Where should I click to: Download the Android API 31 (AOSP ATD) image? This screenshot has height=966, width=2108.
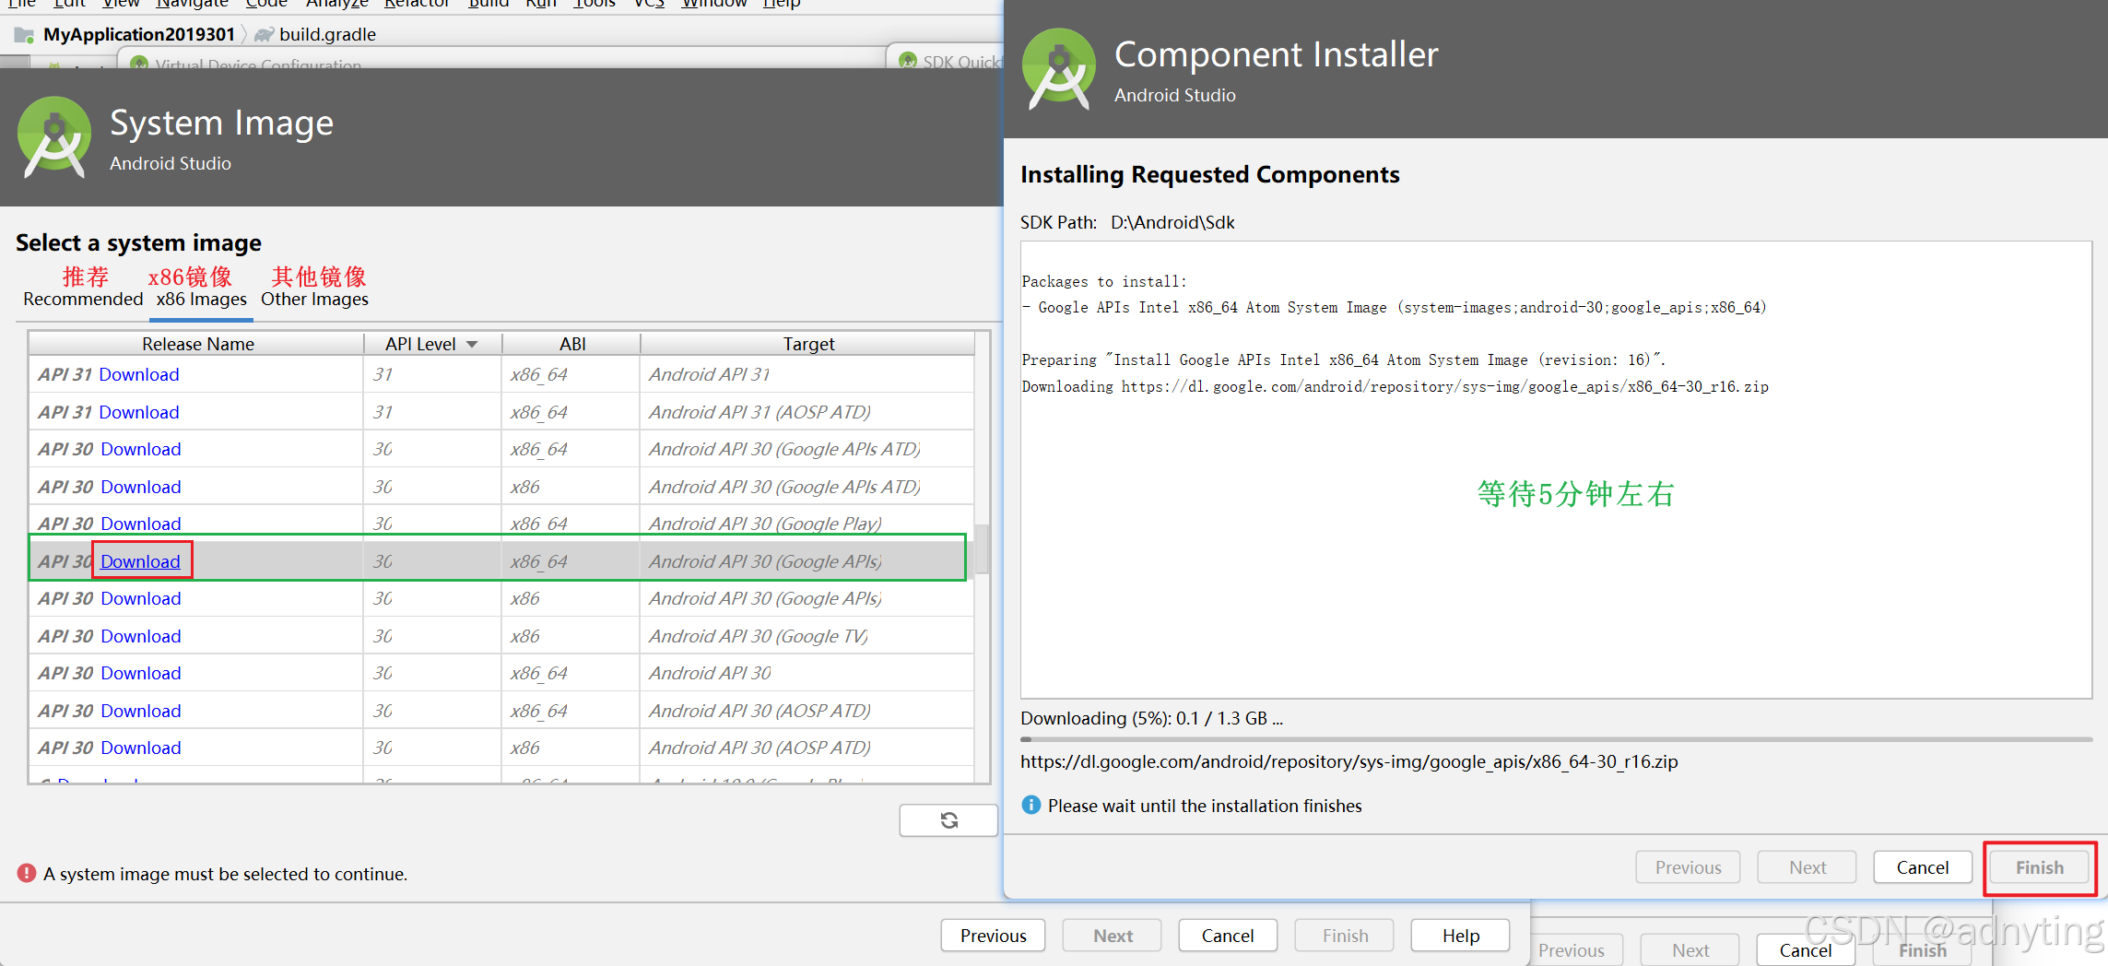(139, 412)
